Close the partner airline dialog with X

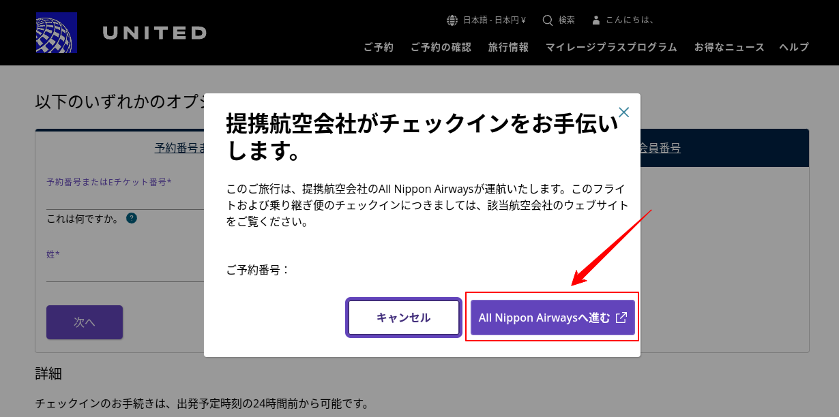coord(623,112)
